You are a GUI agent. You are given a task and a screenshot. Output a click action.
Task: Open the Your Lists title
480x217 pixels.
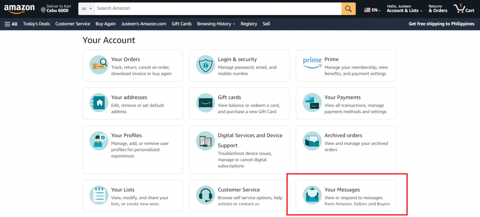(123, 189)
